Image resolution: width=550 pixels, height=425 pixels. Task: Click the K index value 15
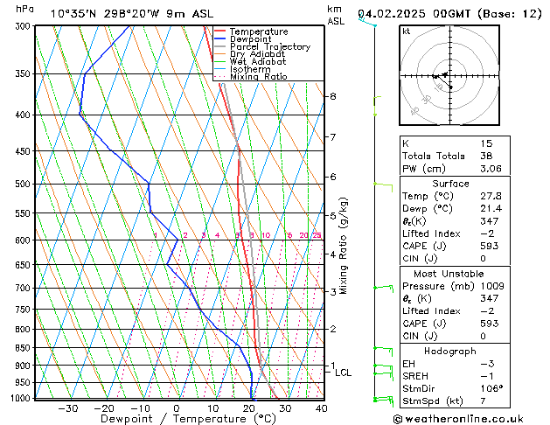pyautogui.click(x=486, y=143)
